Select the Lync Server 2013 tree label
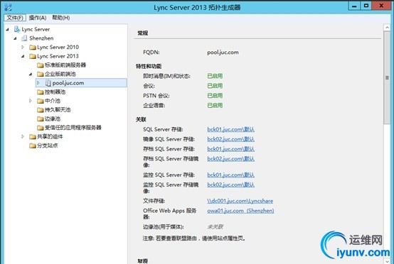The height and width of the screenshot is (264, 394). (x=58, y=56)
